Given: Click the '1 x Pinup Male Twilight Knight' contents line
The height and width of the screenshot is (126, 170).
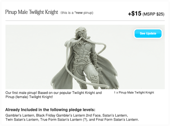Looking at the screenshot, I should click(134, 93).
